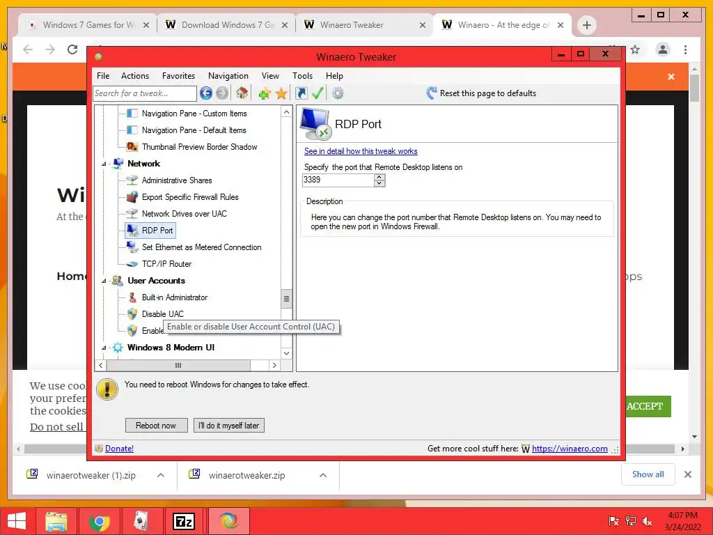Switch to Windows 7 Games Chrome tab
Screen dimensions: 713x535
coord(88,25)
